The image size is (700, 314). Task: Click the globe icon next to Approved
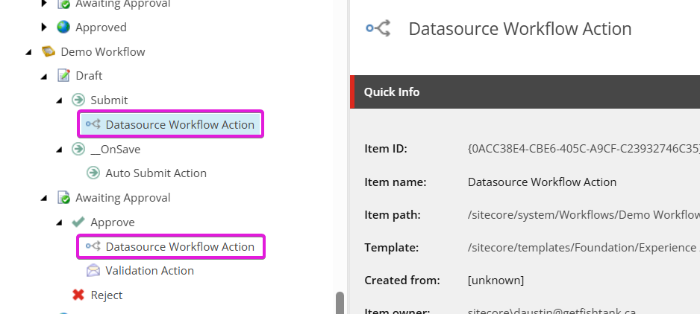63,28
